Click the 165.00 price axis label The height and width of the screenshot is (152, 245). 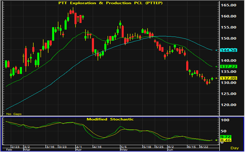click(228, 5)
